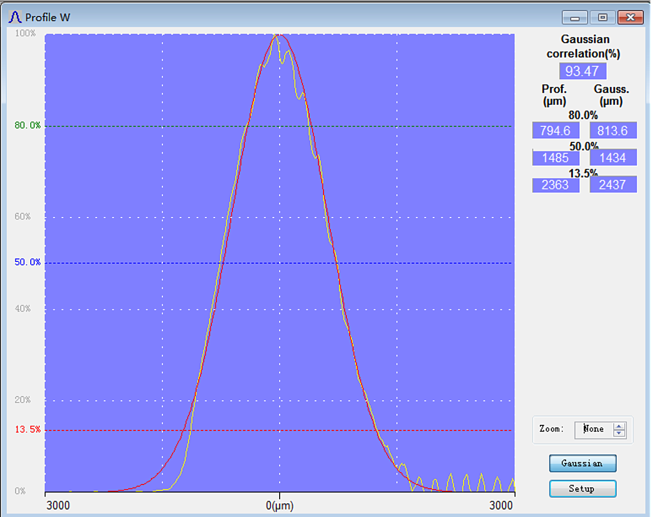Toggle the Gaussian fit button
The height and width of the screenshot is (517, 651).
pyautogui.click(x=582, y=463)
